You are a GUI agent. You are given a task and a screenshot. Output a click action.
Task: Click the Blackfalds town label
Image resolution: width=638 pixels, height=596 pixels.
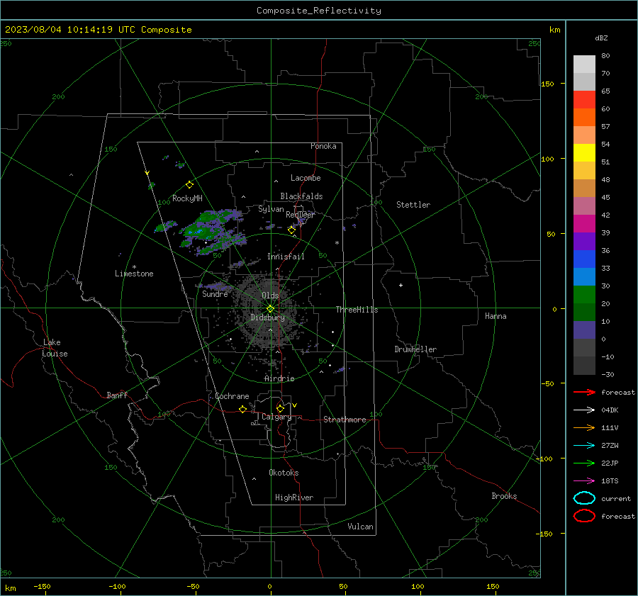point(301,196)
